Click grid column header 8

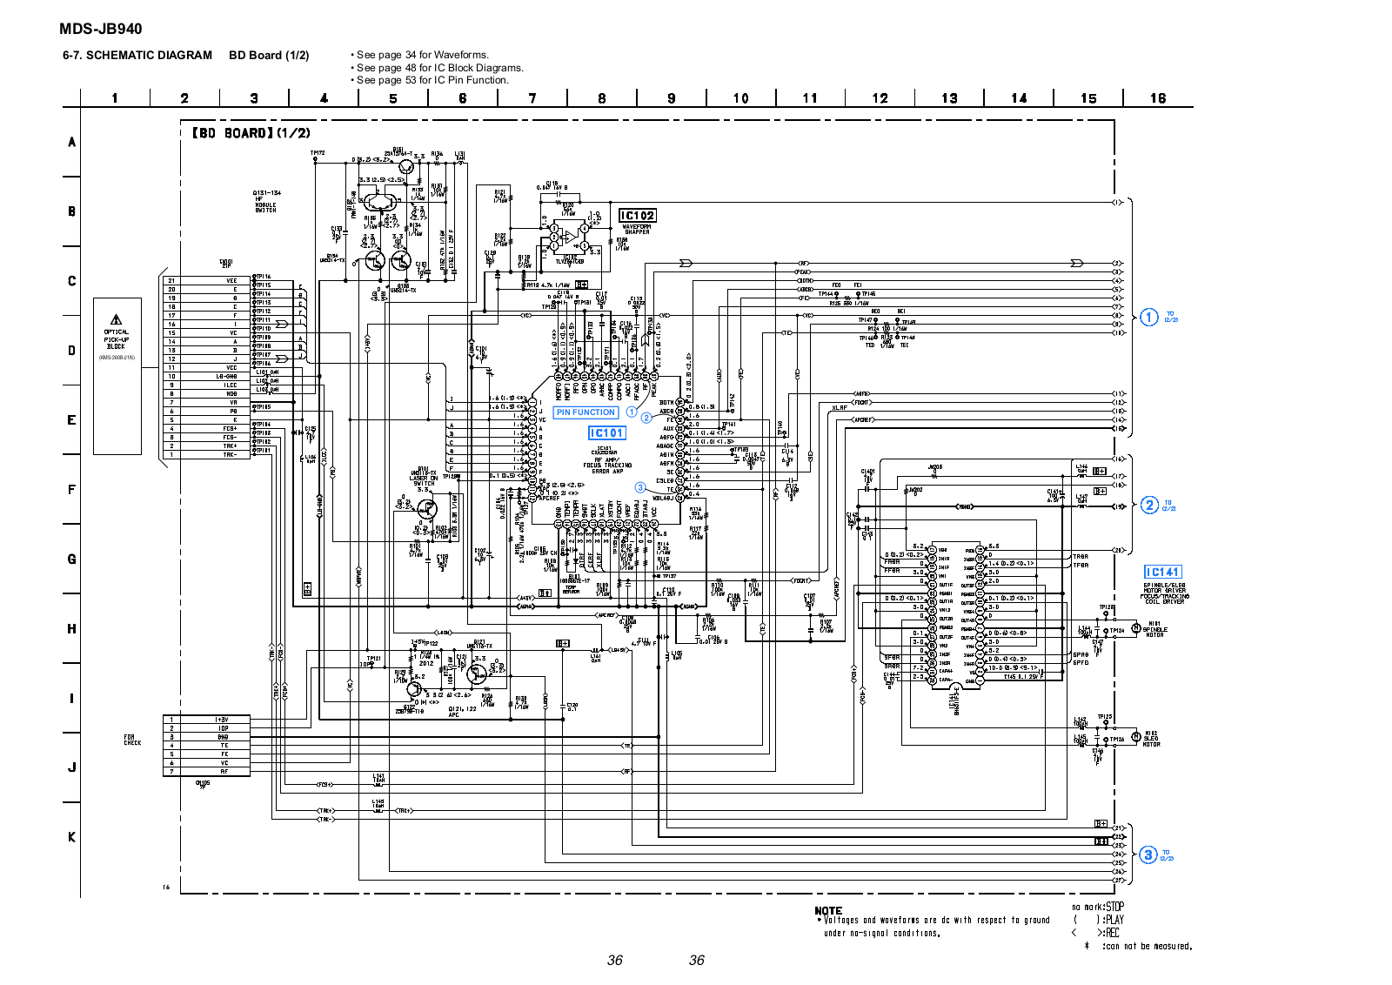point(602,98)
